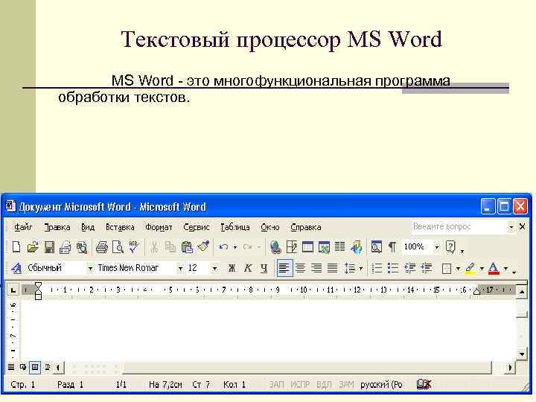Image resolution: width=536 pixels, height=402 pixels.
Task: Toggle bold formatting Ж
Action: point(232,268)
